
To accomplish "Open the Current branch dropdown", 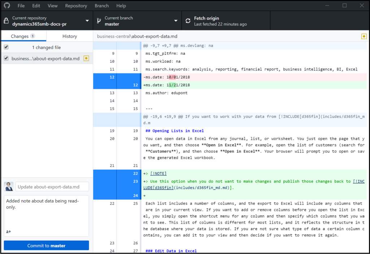I will point(176,21).
